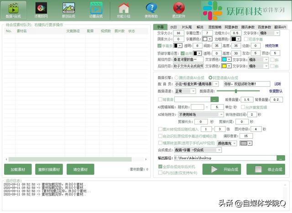
Task: Open the cyan 文字颜色 picker for 前缀内容
Action: 226,60
